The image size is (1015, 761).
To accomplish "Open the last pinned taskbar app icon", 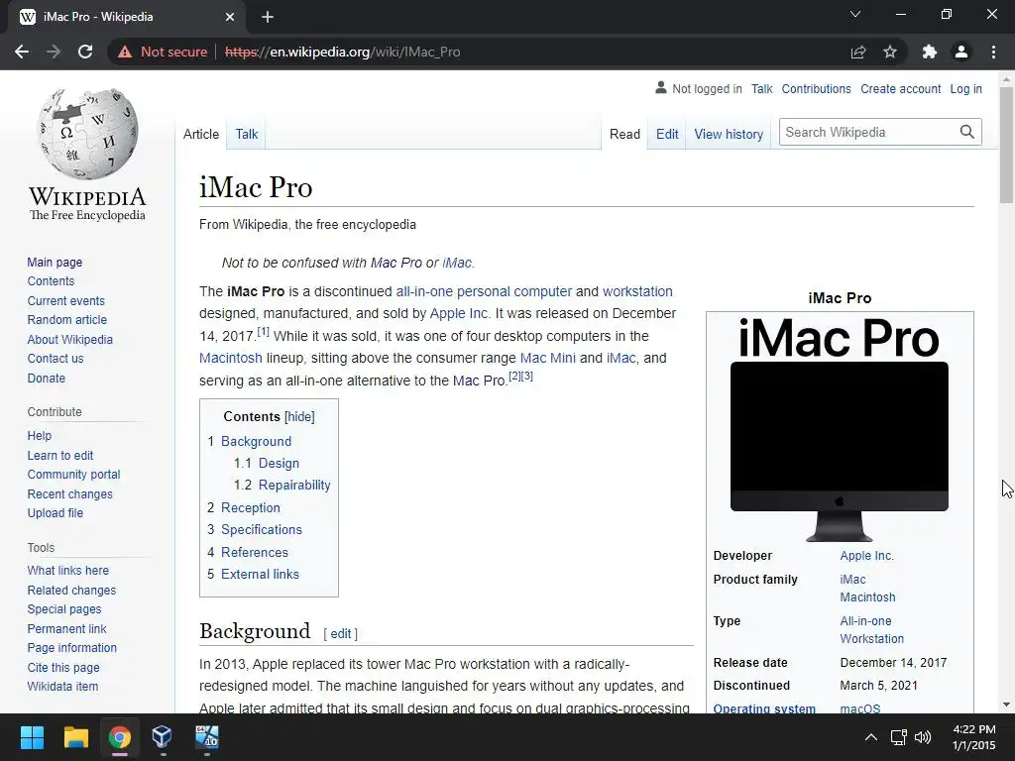I will click(x=207, y=737).
